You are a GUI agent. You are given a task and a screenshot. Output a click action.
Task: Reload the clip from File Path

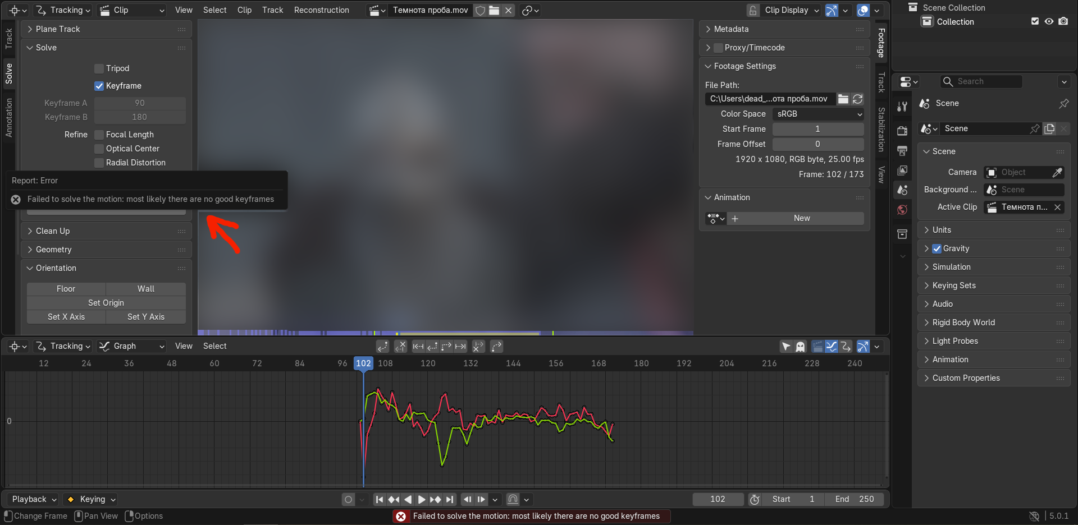[x=857, y=99]
